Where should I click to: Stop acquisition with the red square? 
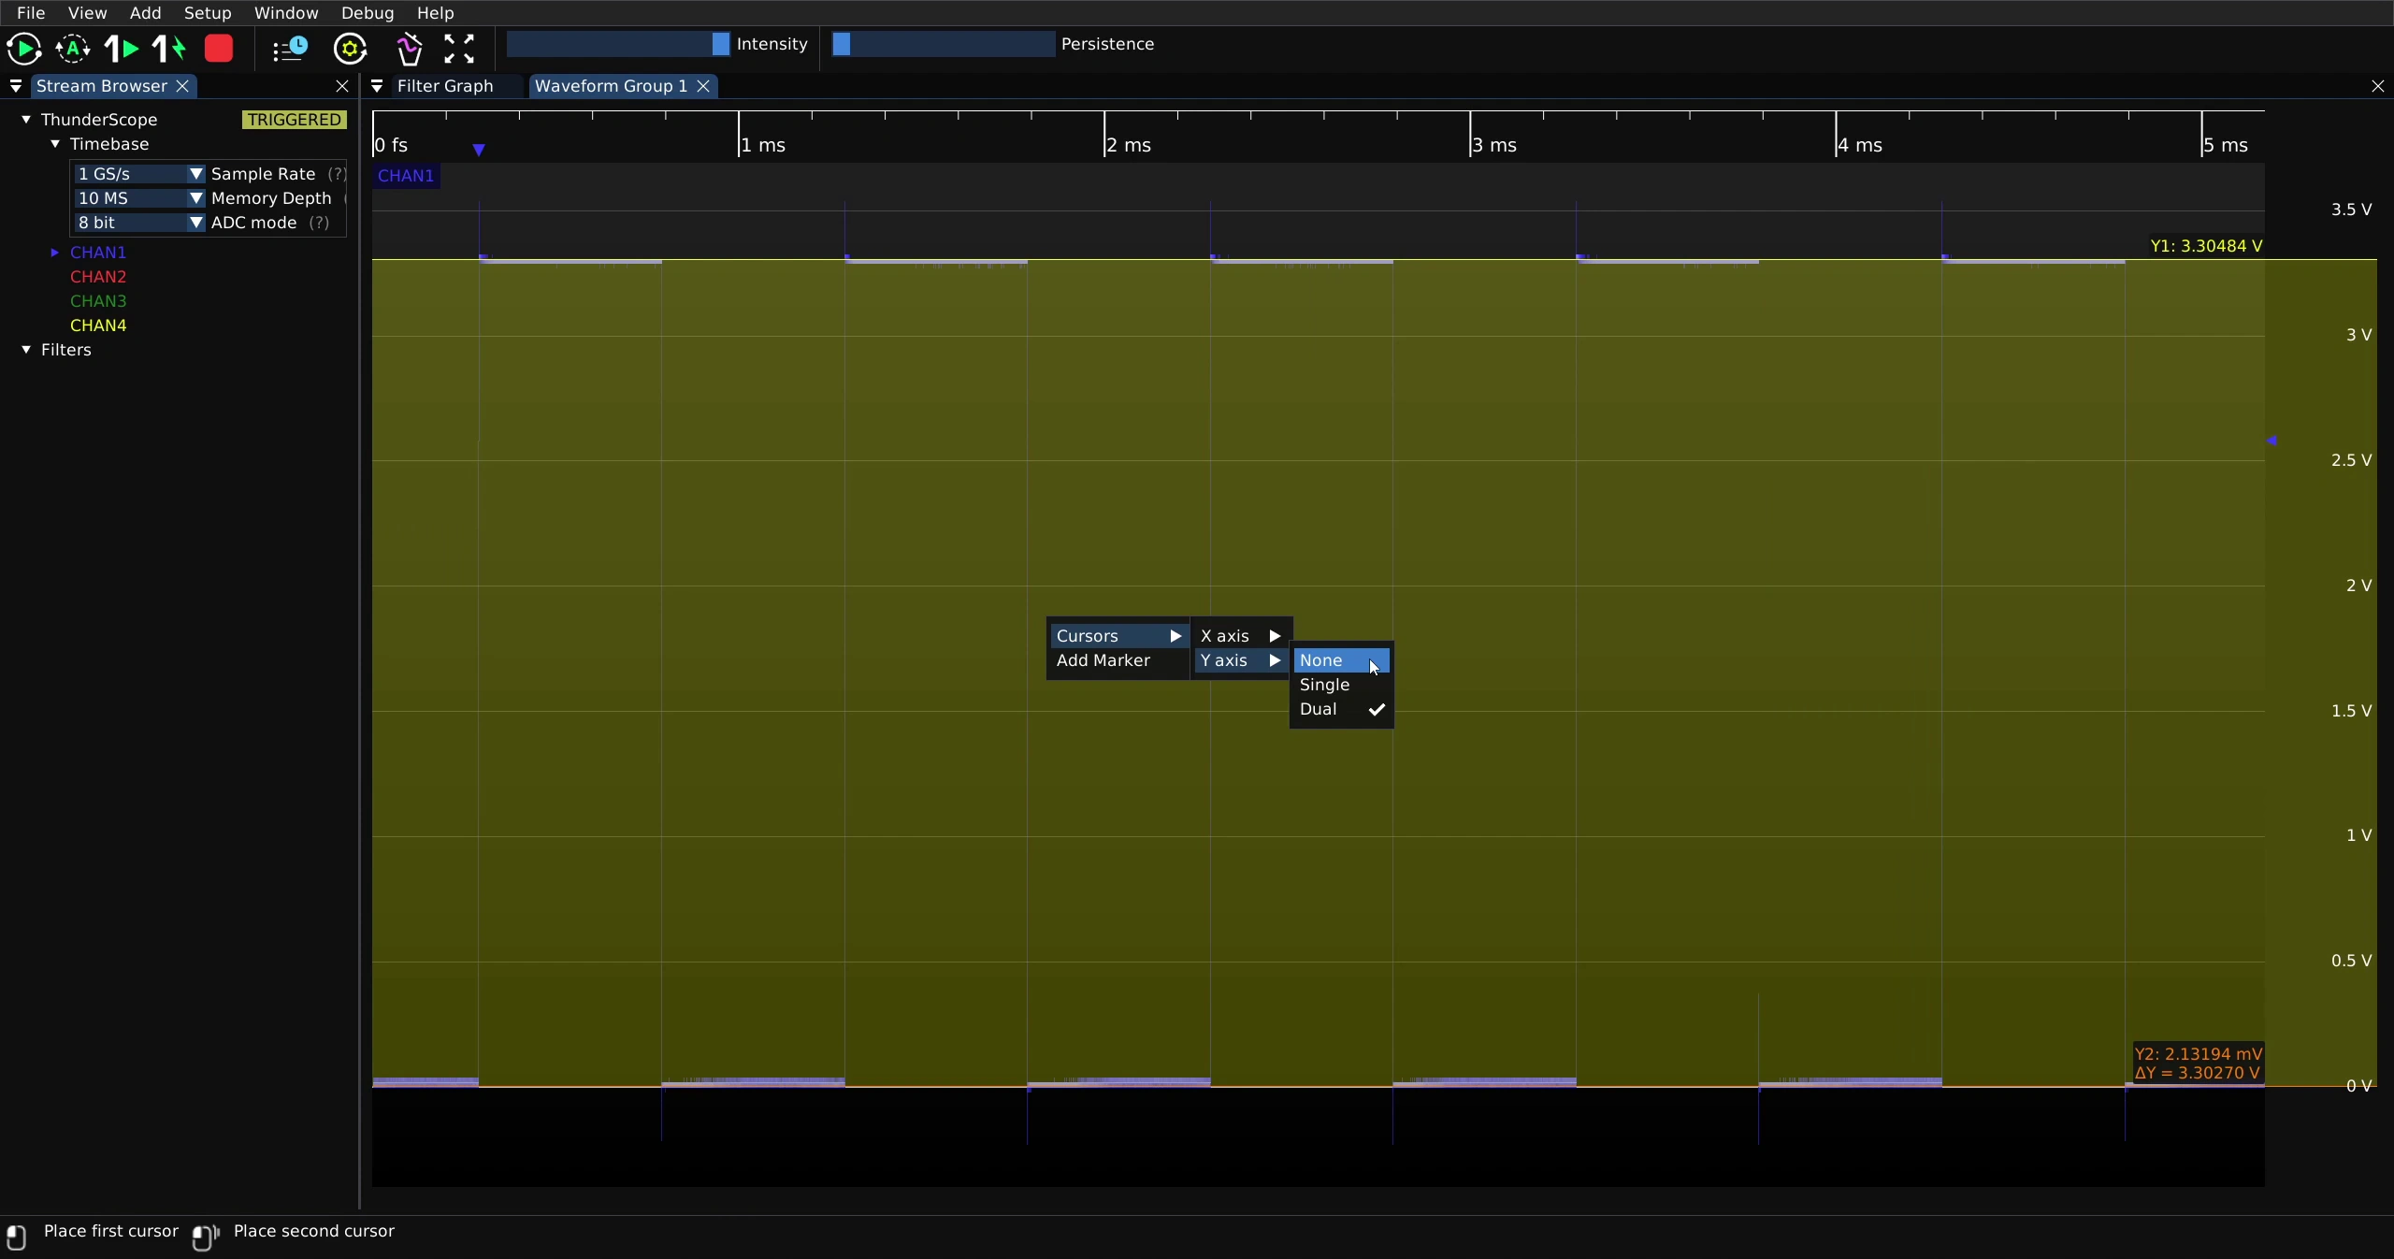pyautogui.click(x=219, y=49)
